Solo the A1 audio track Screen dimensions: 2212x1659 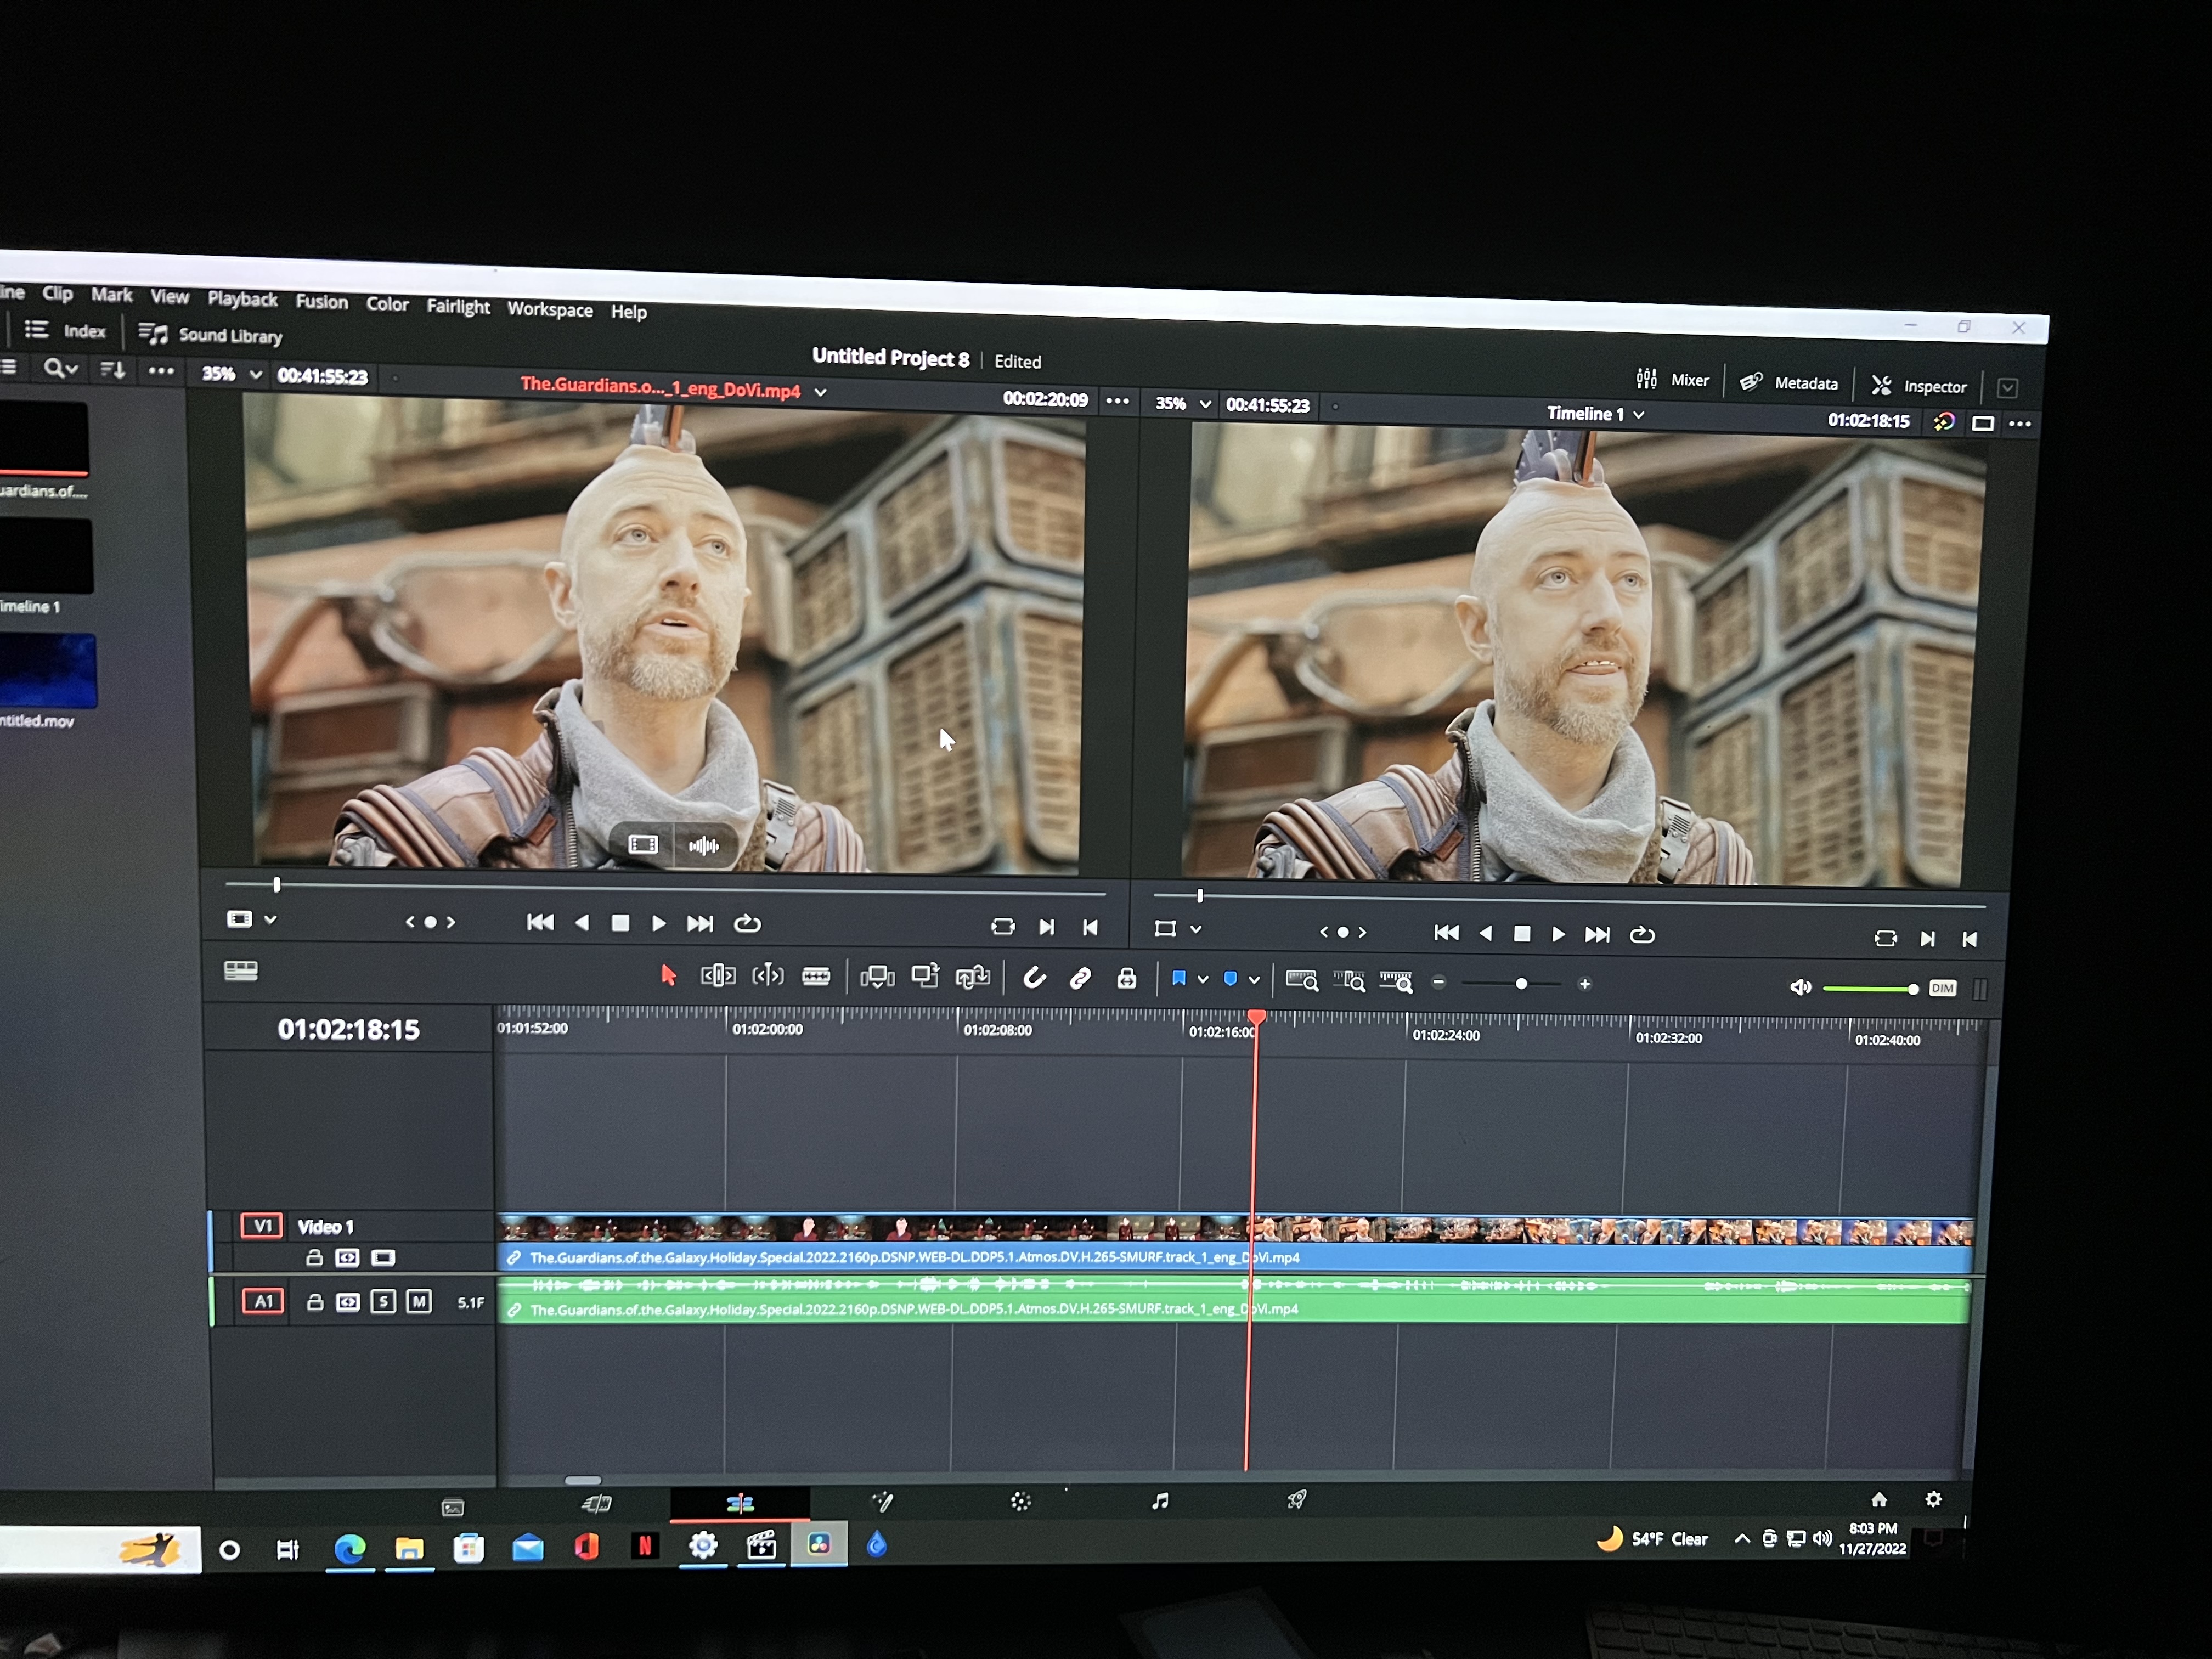pyautogui.click(x=383, y=1302)
